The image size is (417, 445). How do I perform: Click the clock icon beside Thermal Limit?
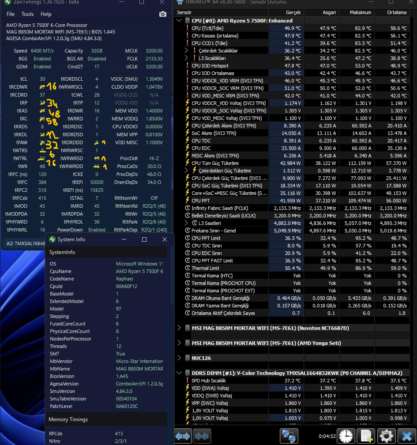(188, 268)
